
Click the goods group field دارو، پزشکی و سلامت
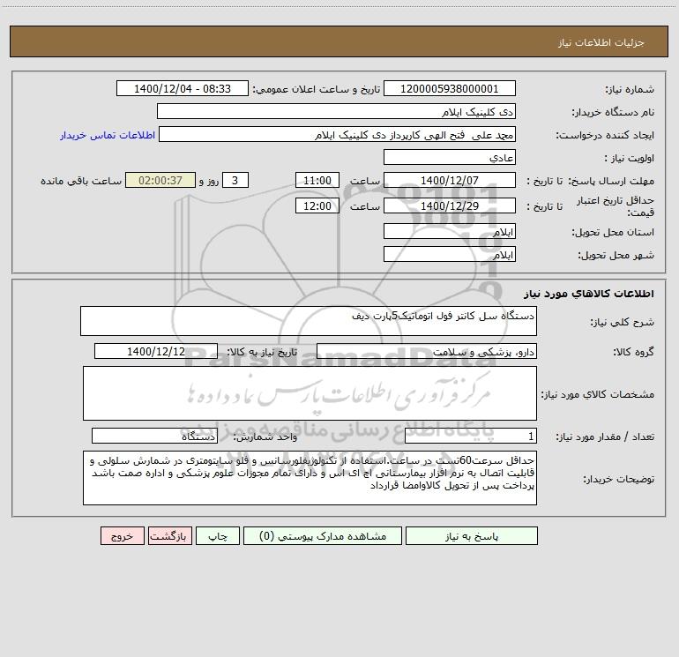tap(427, 351)
